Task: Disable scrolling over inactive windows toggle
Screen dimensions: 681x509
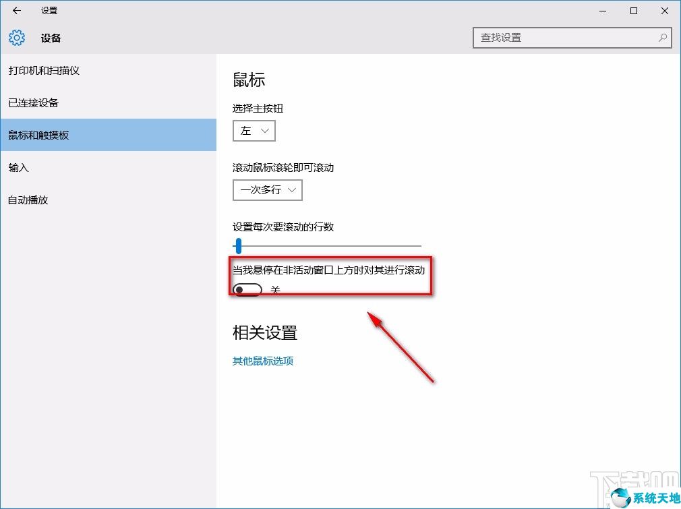Action: coord(247,290)
